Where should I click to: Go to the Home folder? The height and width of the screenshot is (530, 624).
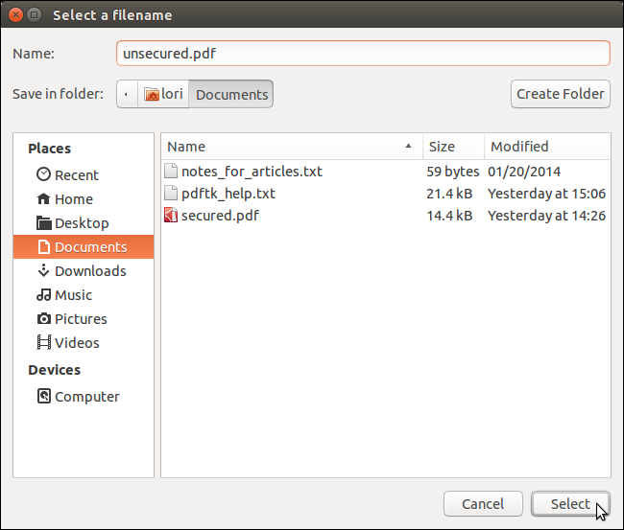(73, 198)
